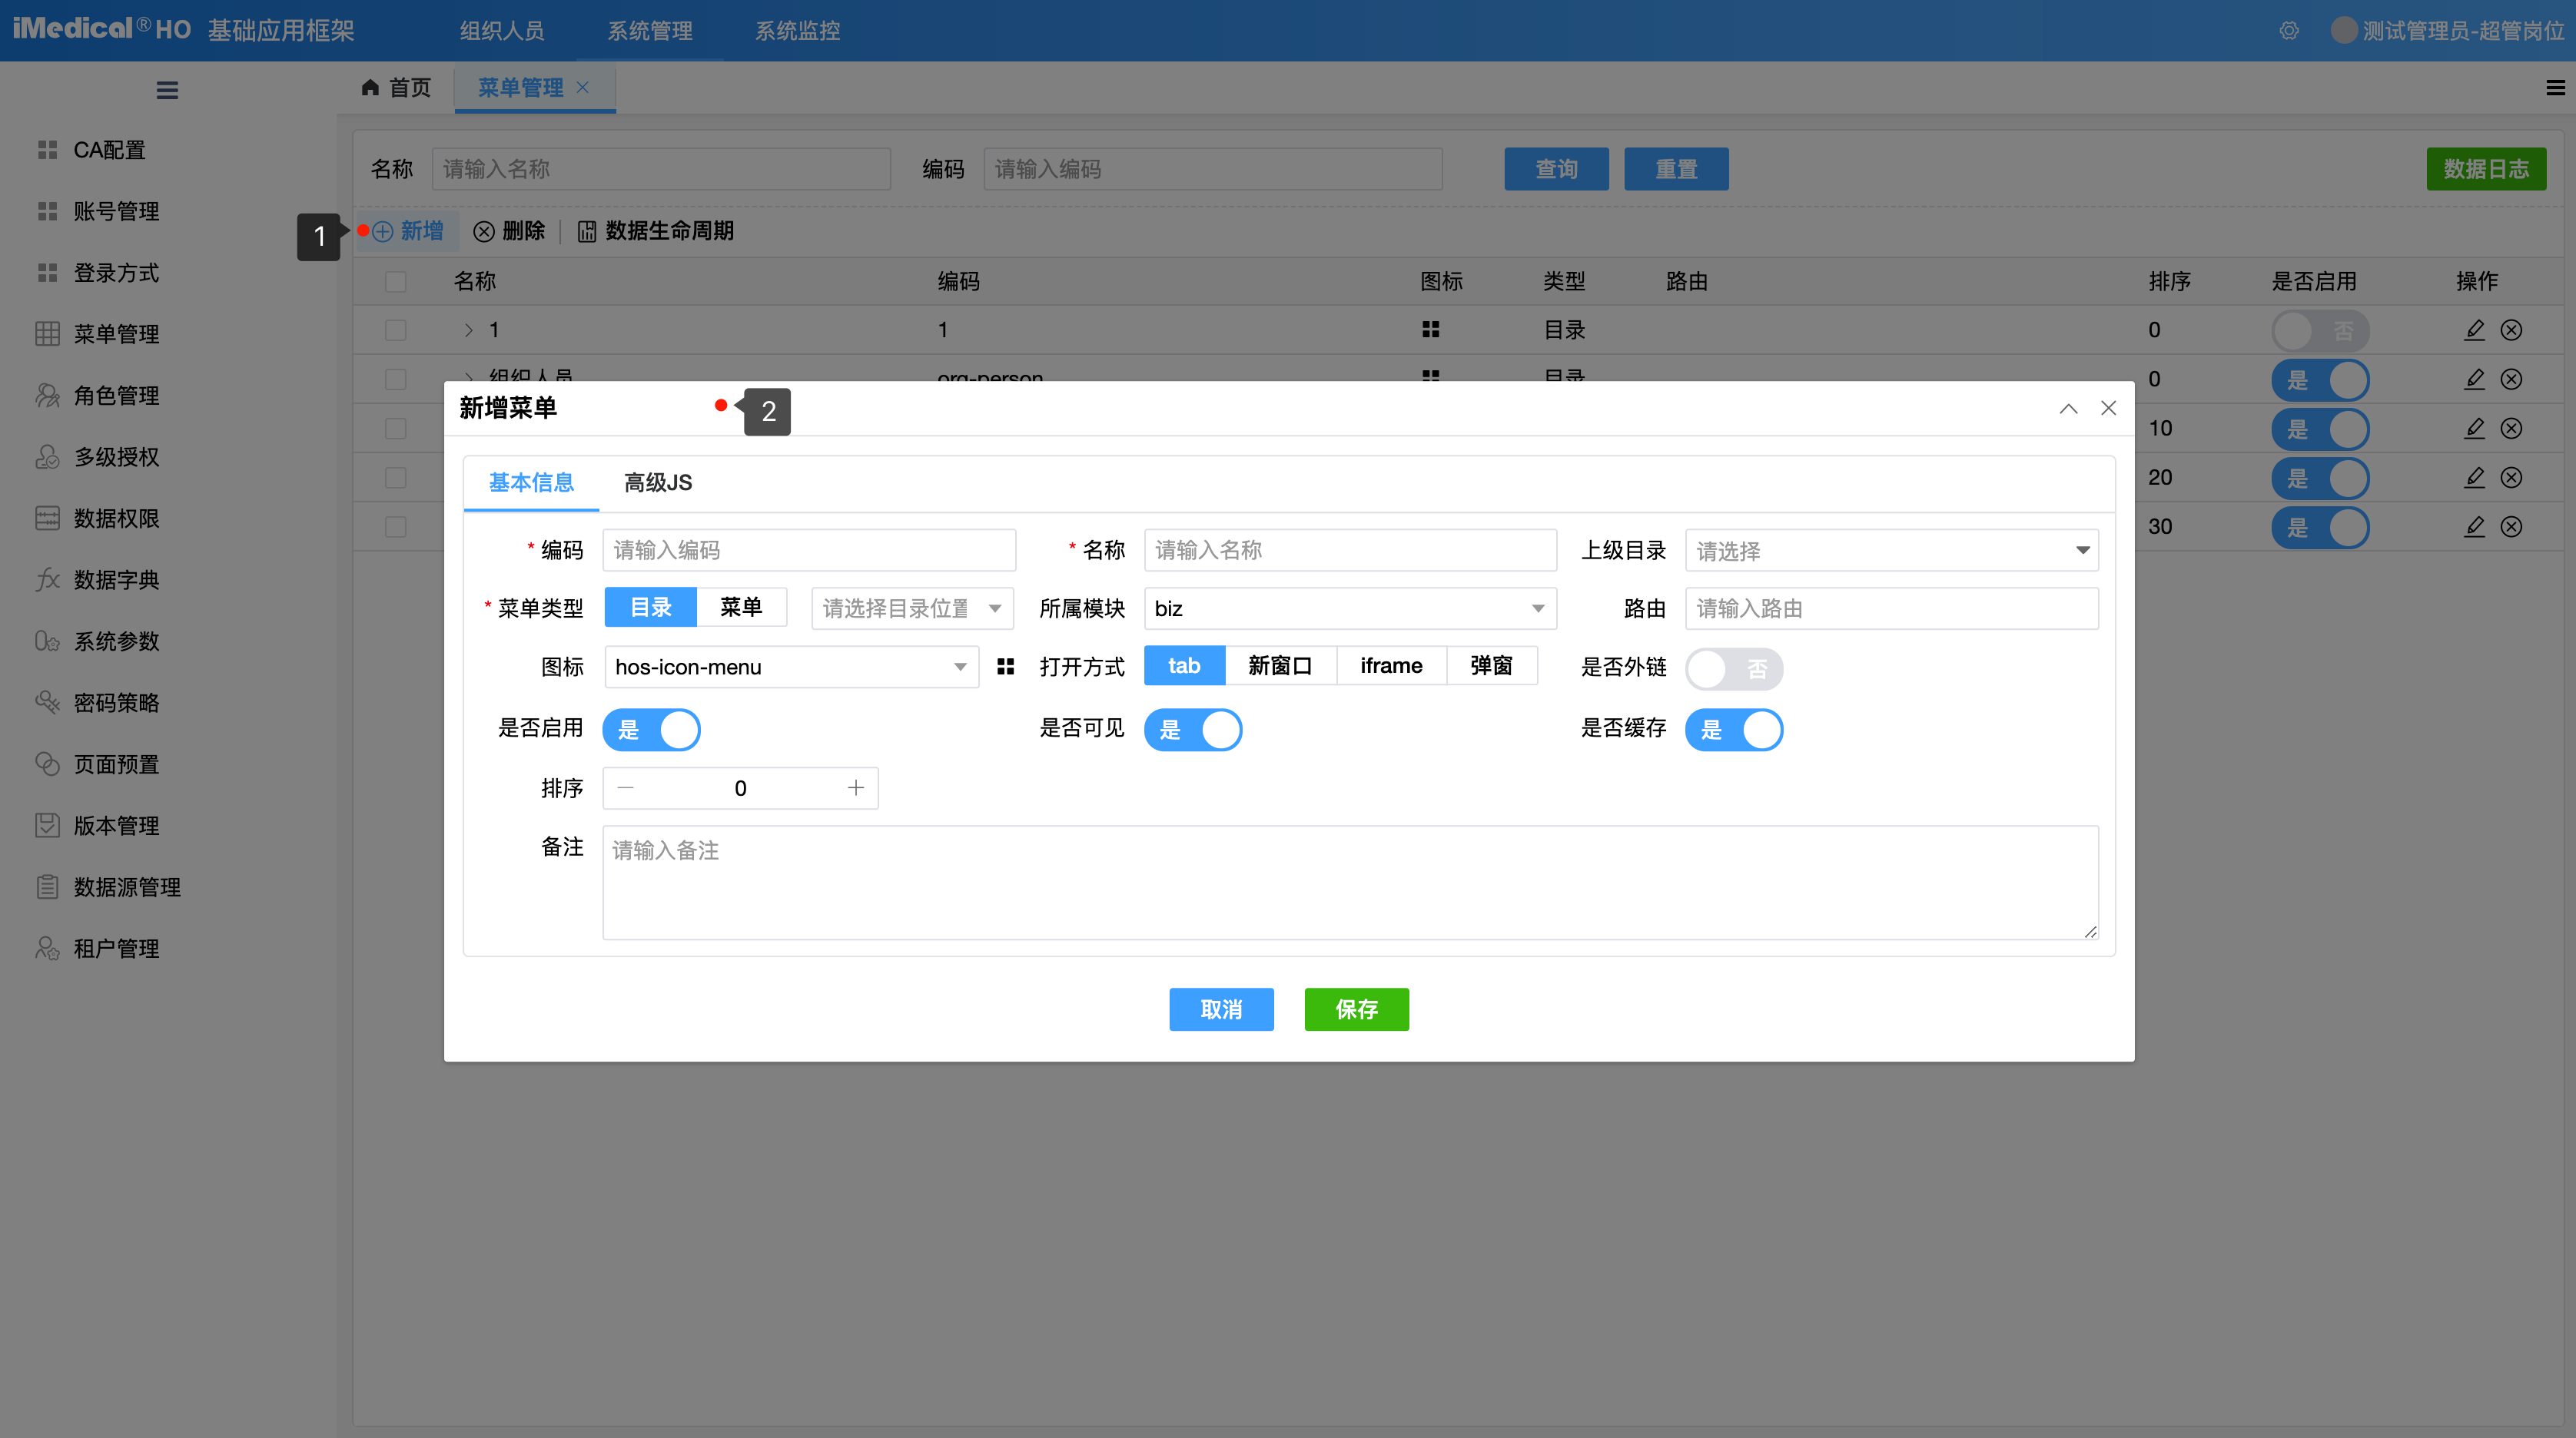Decrease 排序 value with minus
The image size is (2576, 1438).
point(626,788)
